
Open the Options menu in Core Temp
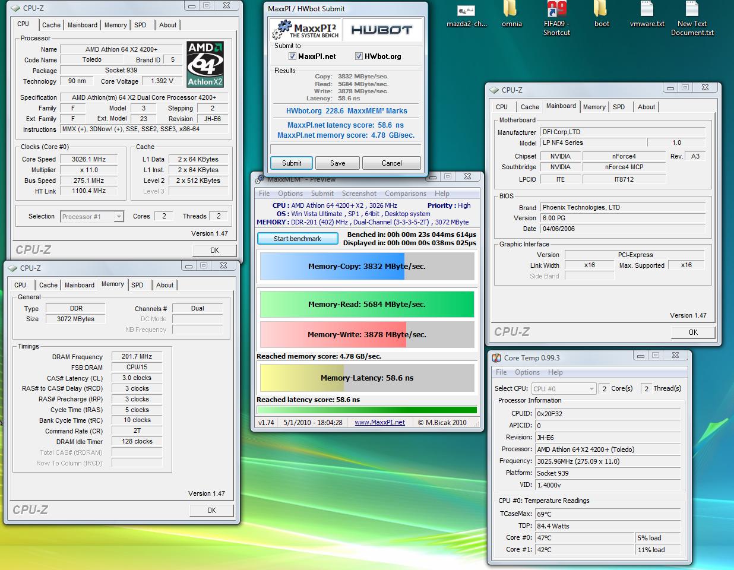527,372
